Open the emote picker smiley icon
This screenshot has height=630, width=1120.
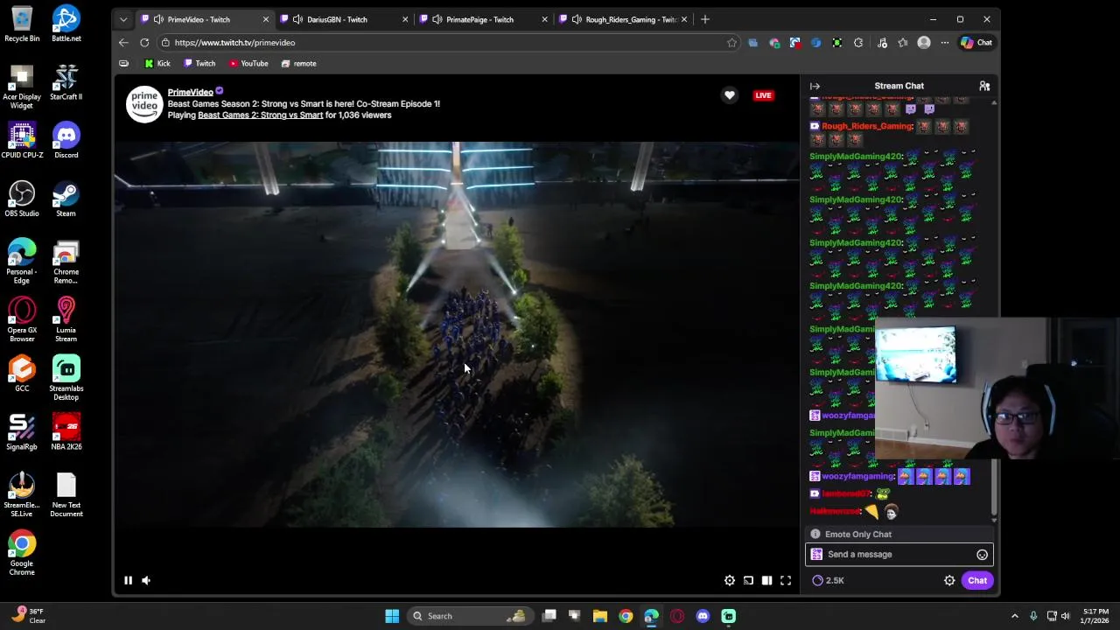(x=982, y=555)
